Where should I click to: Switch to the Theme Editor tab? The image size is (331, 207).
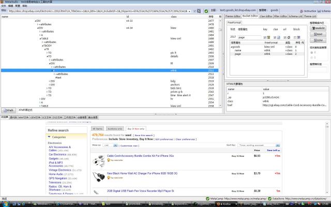(233, 16)
